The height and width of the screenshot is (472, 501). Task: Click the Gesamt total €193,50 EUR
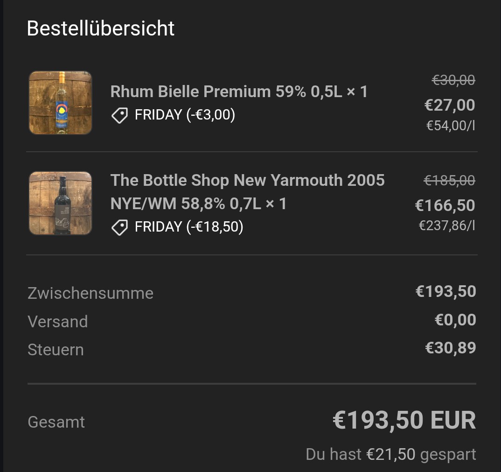pyautogui.click(x=404, y=421)
